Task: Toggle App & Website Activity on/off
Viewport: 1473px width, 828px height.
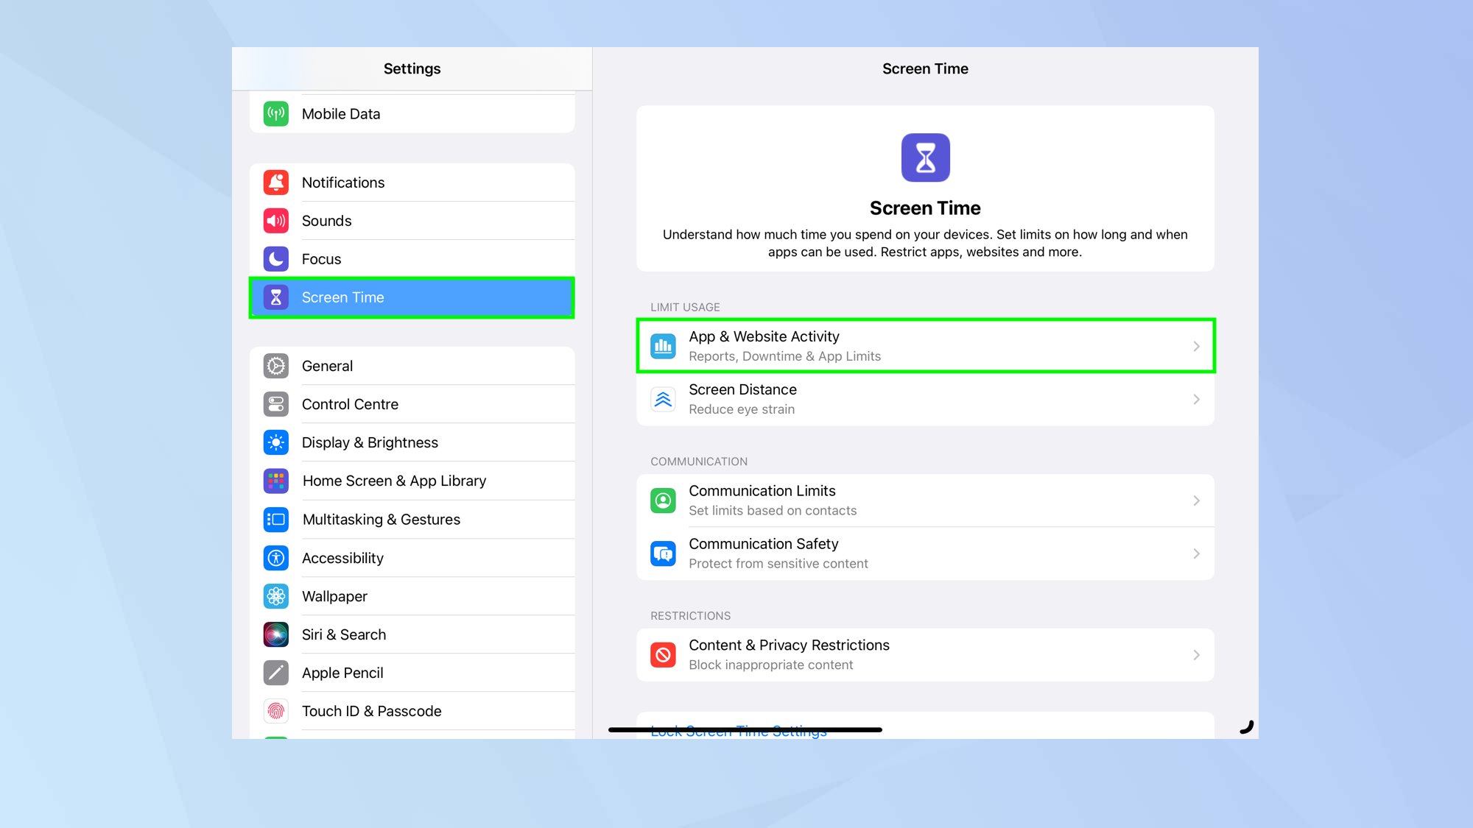Action: click(x=926, y=346)
